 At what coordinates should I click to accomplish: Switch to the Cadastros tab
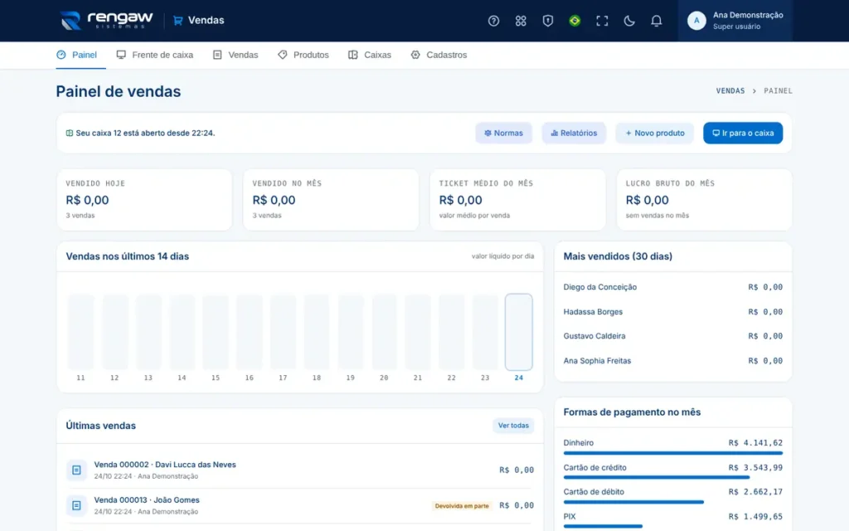(439, 55)
